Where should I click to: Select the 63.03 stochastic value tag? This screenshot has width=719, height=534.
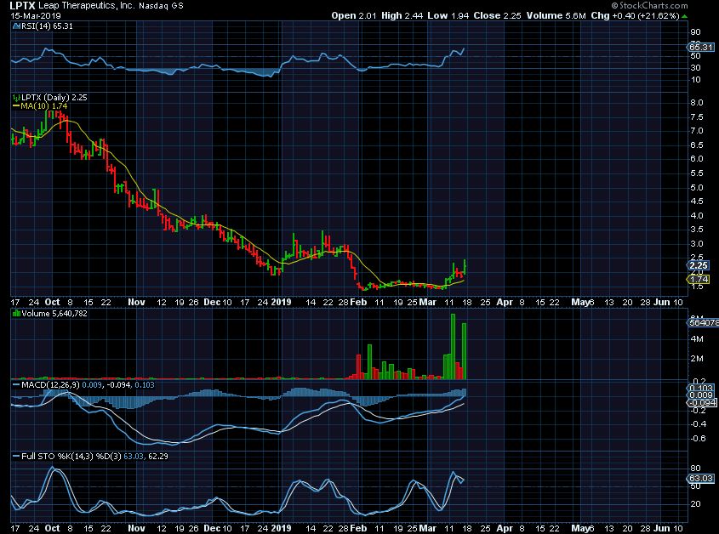point(698,480)
